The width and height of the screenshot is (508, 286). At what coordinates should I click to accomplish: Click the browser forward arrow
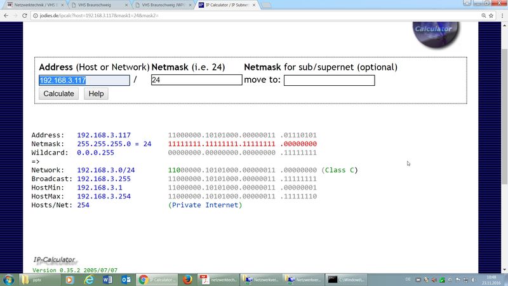point(15,15)
